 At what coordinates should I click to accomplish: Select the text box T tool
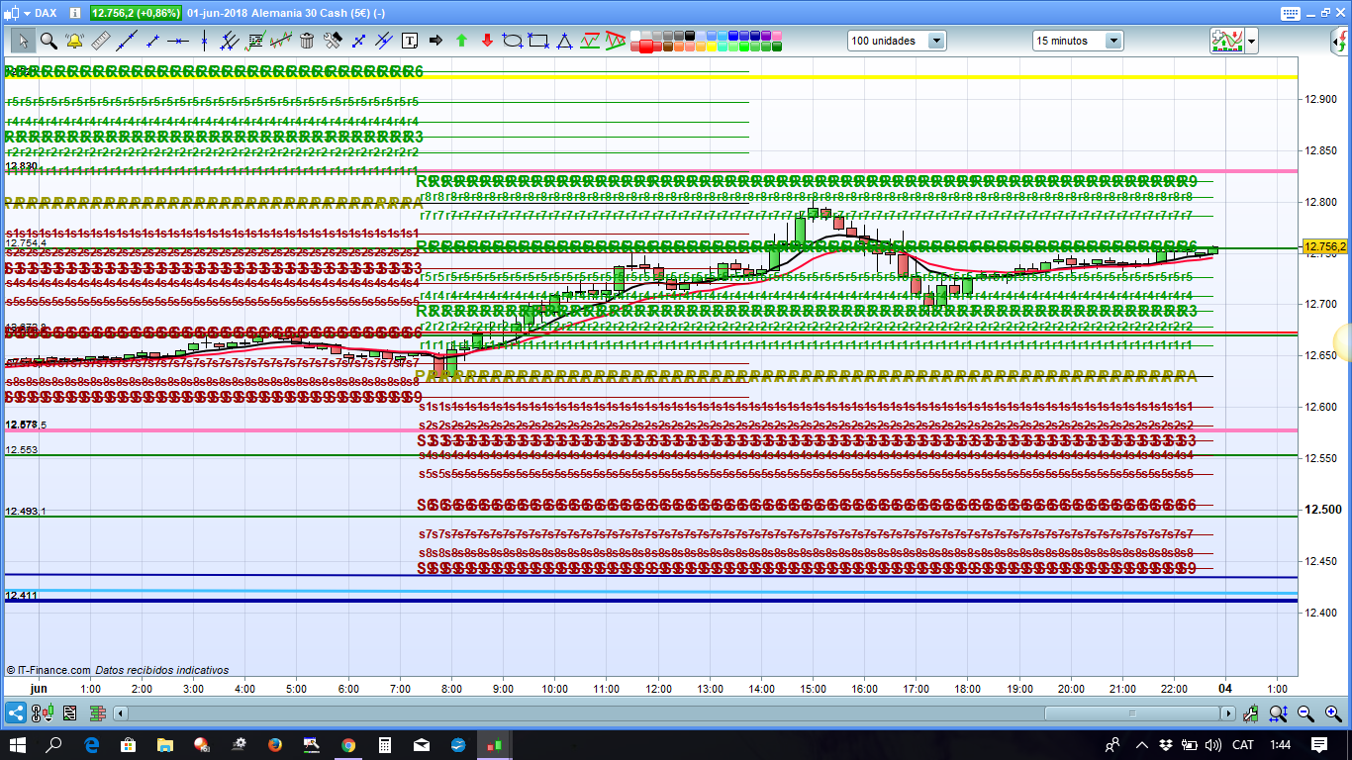(410, 41)
